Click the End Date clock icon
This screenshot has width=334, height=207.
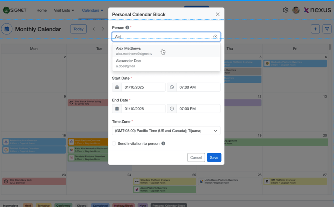172,109
